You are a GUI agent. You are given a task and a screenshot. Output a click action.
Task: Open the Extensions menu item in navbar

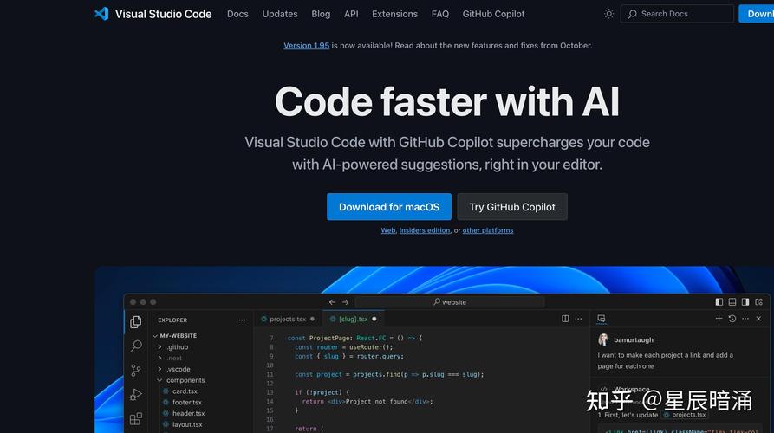coord(394,14)
